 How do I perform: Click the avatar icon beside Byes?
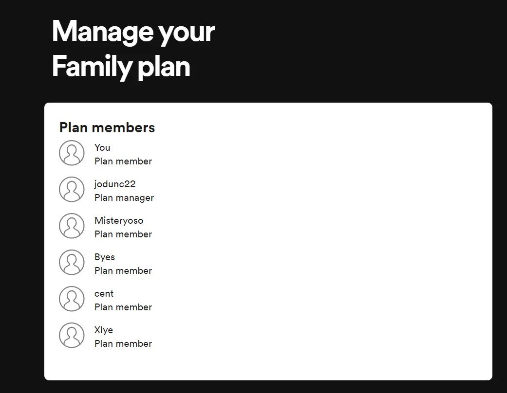click(x=72, y=262)
